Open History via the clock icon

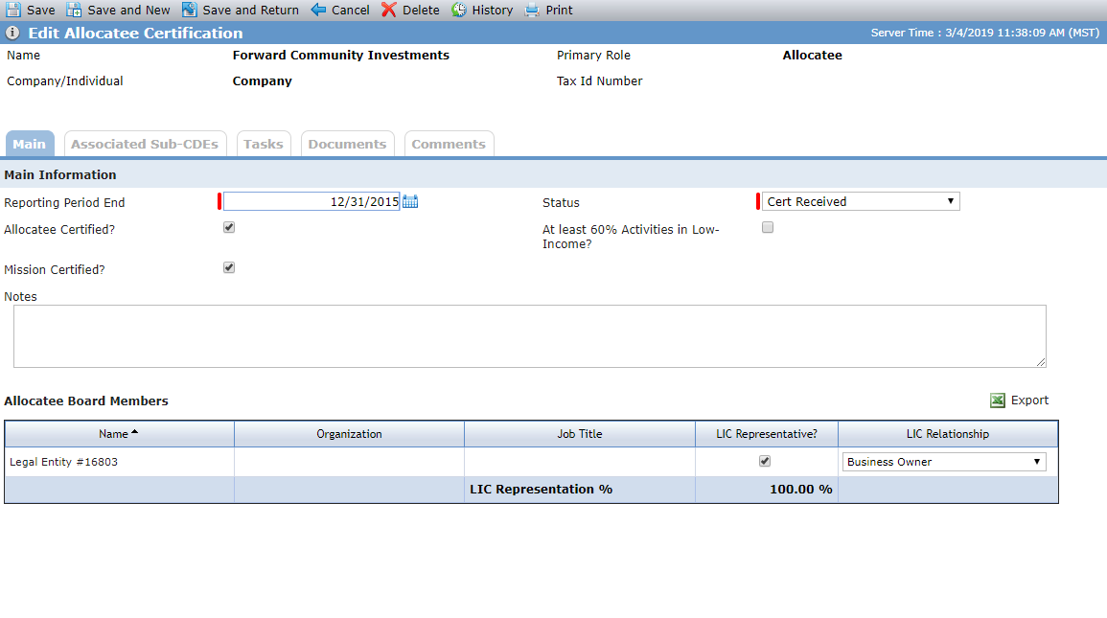[x=459, y=10]
